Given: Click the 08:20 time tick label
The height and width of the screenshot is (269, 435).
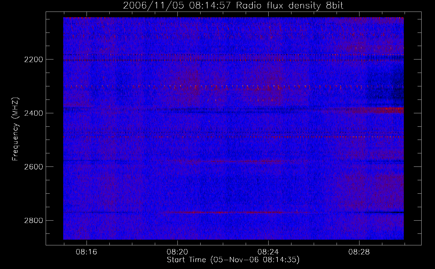Looking at the screenshot, I should click(177, 252).
